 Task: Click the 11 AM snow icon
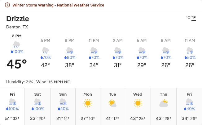(x=190, y=50)
